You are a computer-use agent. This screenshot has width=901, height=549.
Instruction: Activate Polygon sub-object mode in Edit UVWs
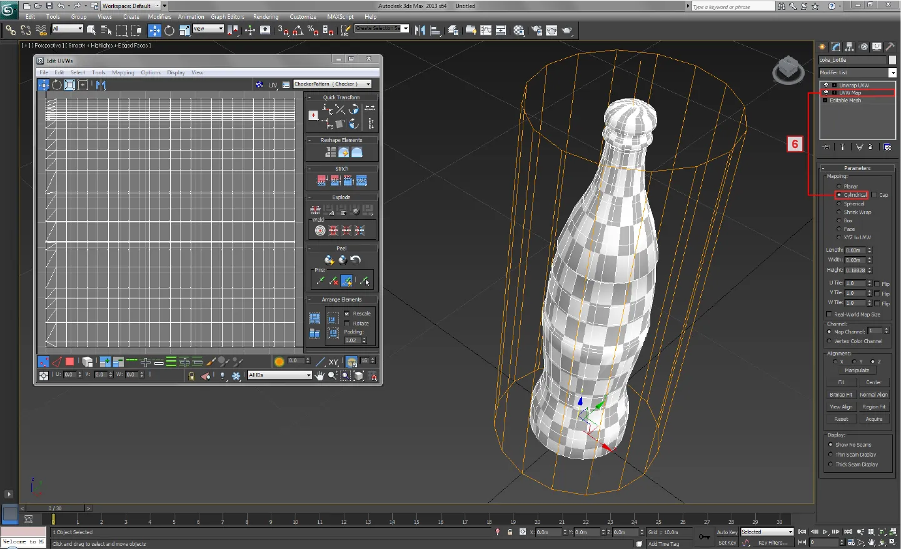click(70, 362)
